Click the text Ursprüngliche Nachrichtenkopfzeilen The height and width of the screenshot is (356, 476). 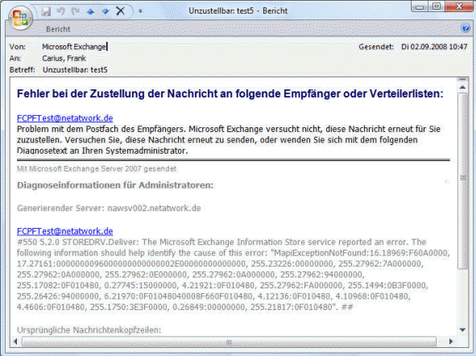coord(89,330)
